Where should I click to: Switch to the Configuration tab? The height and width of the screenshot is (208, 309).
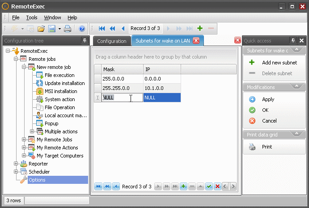(x=112, y=41)
